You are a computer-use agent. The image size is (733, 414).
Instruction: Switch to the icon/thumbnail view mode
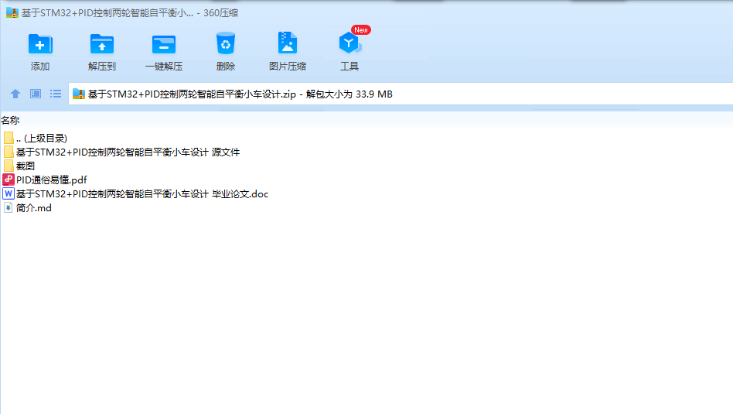point(36,94)
